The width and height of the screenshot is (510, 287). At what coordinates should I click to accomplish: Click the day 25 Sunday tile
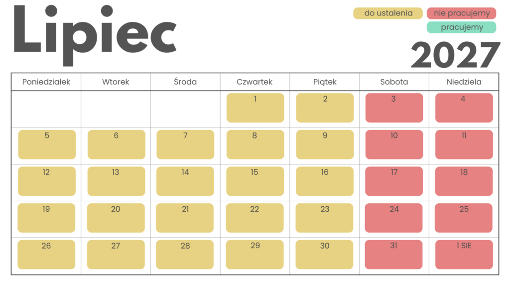click(x=464, y=218)
